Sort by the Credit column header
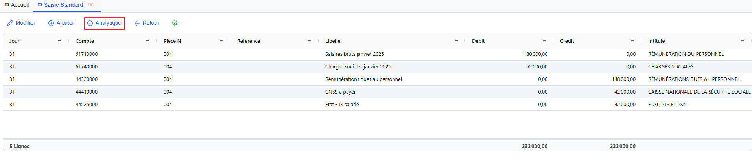Image resolution: width=752 pixels, height=160 pixels. point(567,41)
